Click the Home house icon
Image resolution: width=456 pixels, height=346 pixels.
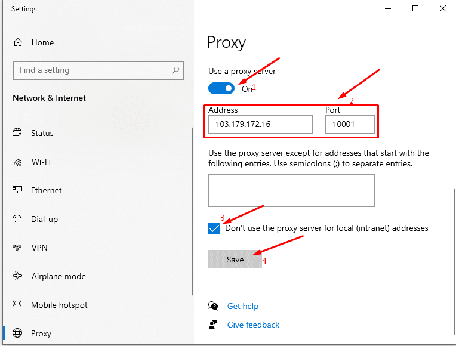click(x=18, y=42)
